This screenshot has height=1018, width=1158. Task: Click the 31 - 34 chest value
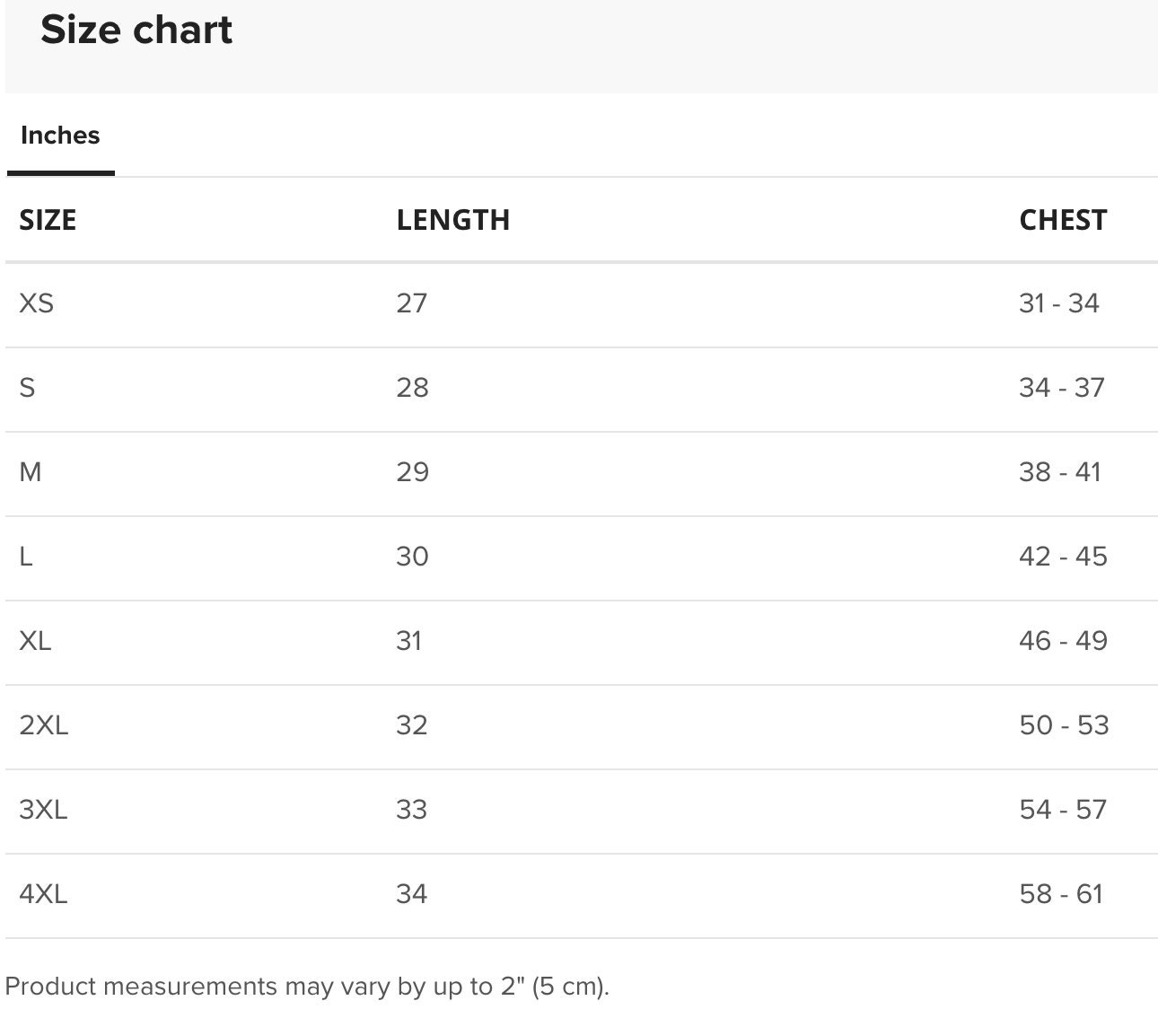point(1059,303)
